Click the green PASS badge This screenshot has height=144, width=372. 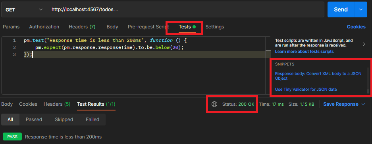coord(12,137)
